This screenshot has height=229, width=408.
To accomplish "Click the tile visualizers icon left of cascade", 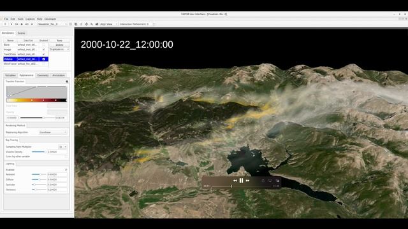I will 71,24.
